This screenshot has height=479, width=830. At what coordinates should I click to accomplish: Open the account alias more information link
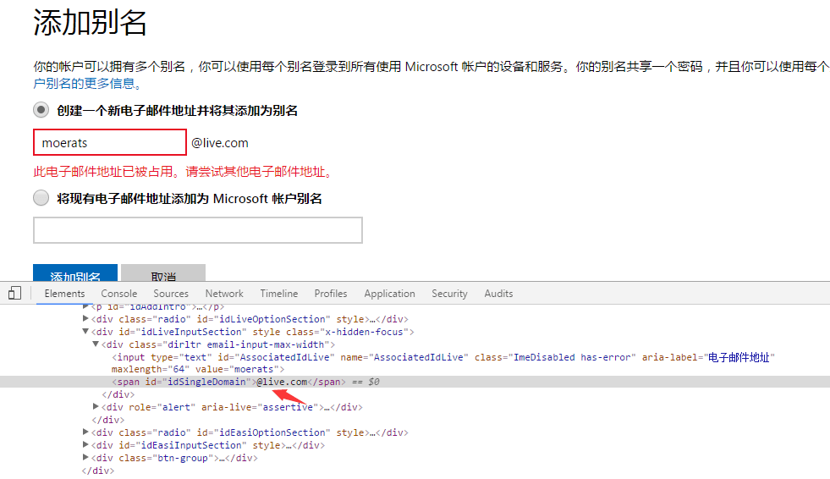click(88, 83)
